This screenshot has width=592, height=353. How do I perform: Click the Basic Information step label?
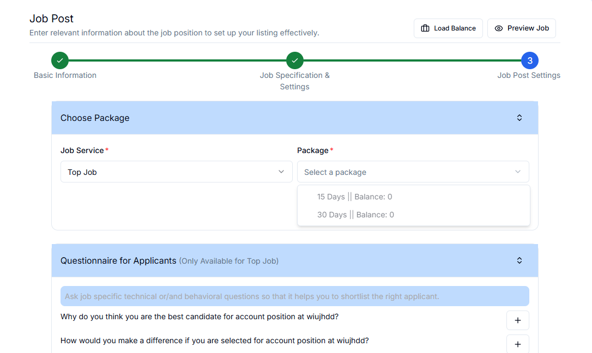coord(65,75)
